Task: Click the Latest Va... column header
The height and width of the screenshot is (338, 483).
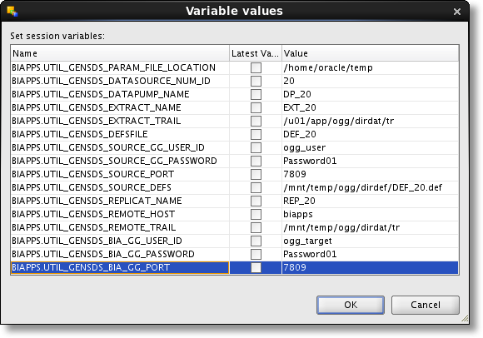Action: coord(256,53)
